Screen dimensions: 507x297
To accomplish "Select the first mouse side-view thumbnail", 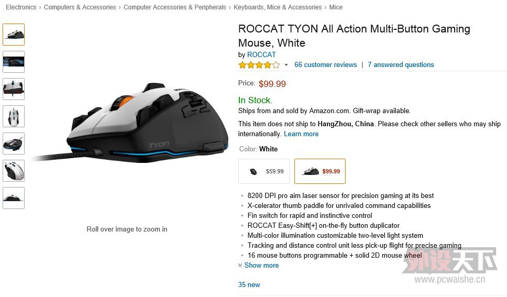I will coord(14,35).
